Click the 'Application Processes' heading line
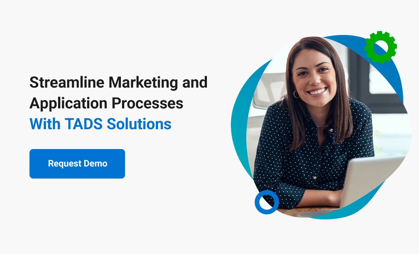The image size is (419, 254). click(106, 103)
